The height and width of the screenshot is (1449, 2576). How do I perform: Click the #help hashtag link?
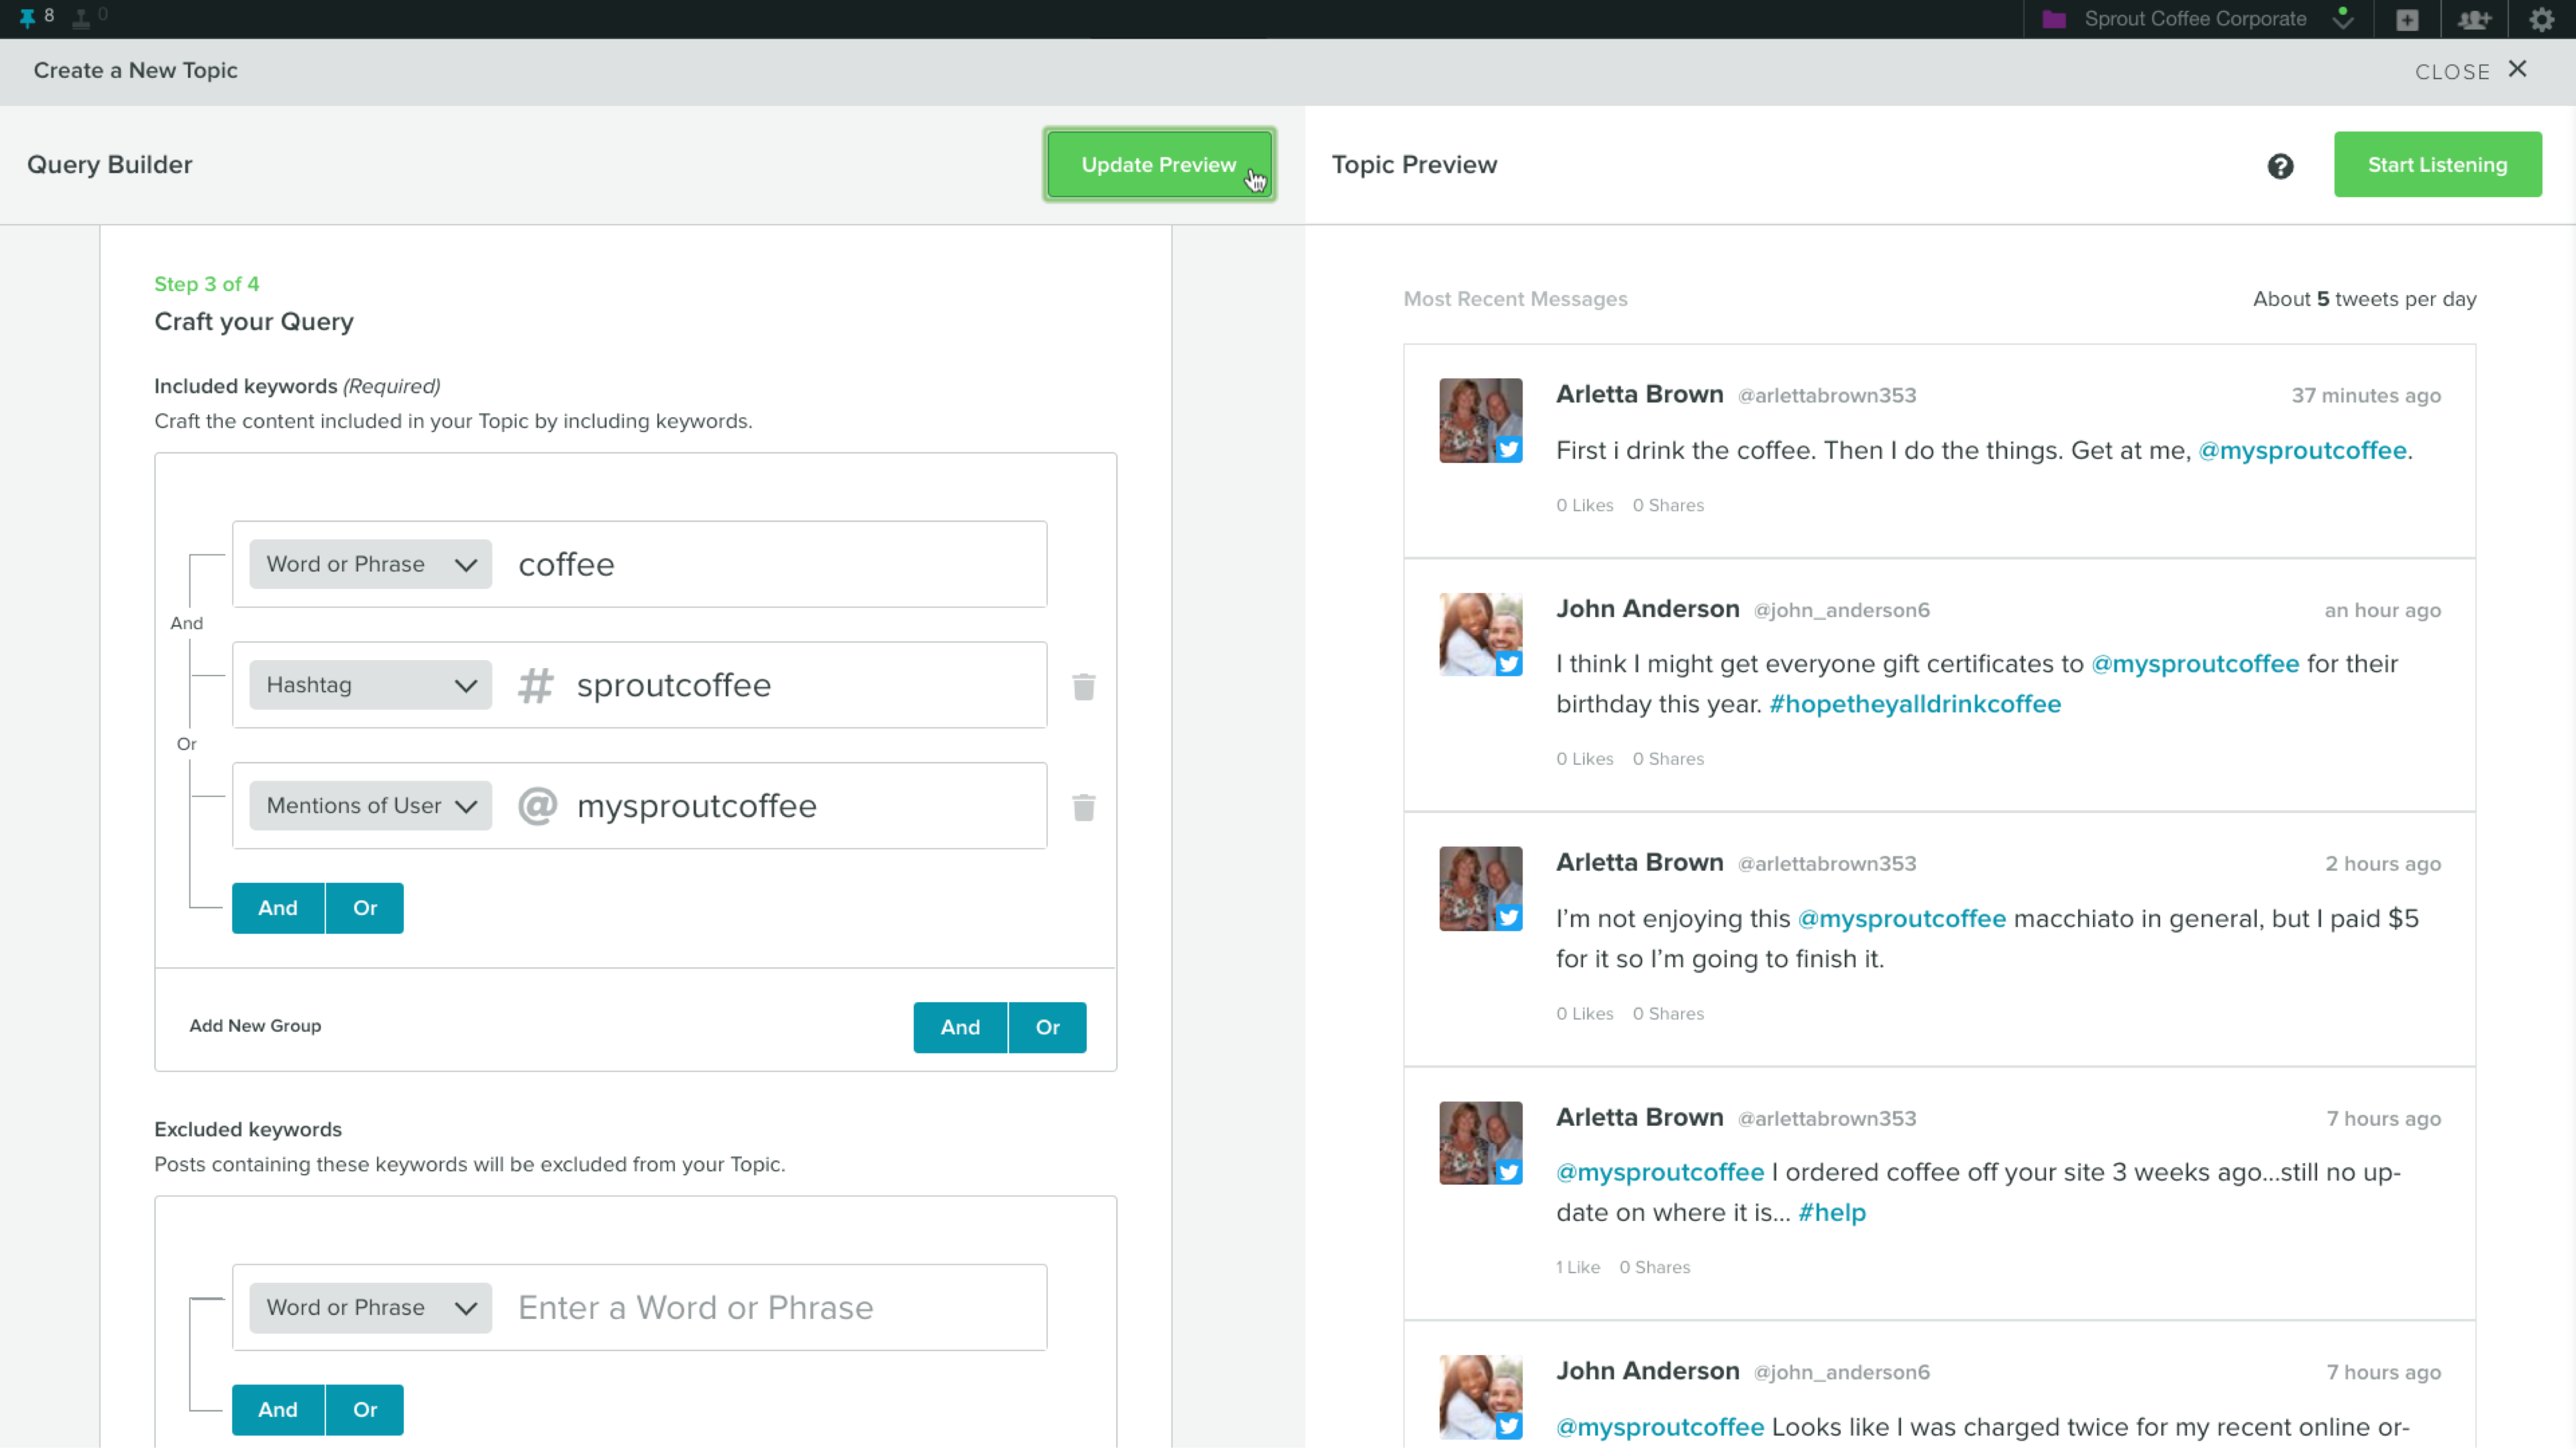pos(1831,1213)
